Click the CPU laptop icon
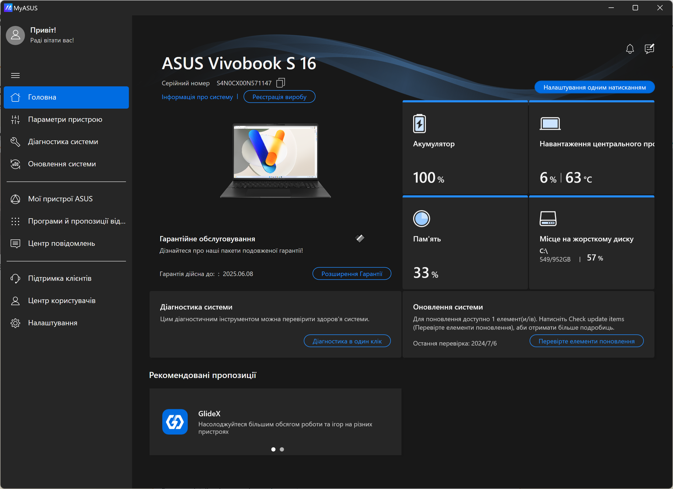The image size is (673, 489). coord(550,124)
